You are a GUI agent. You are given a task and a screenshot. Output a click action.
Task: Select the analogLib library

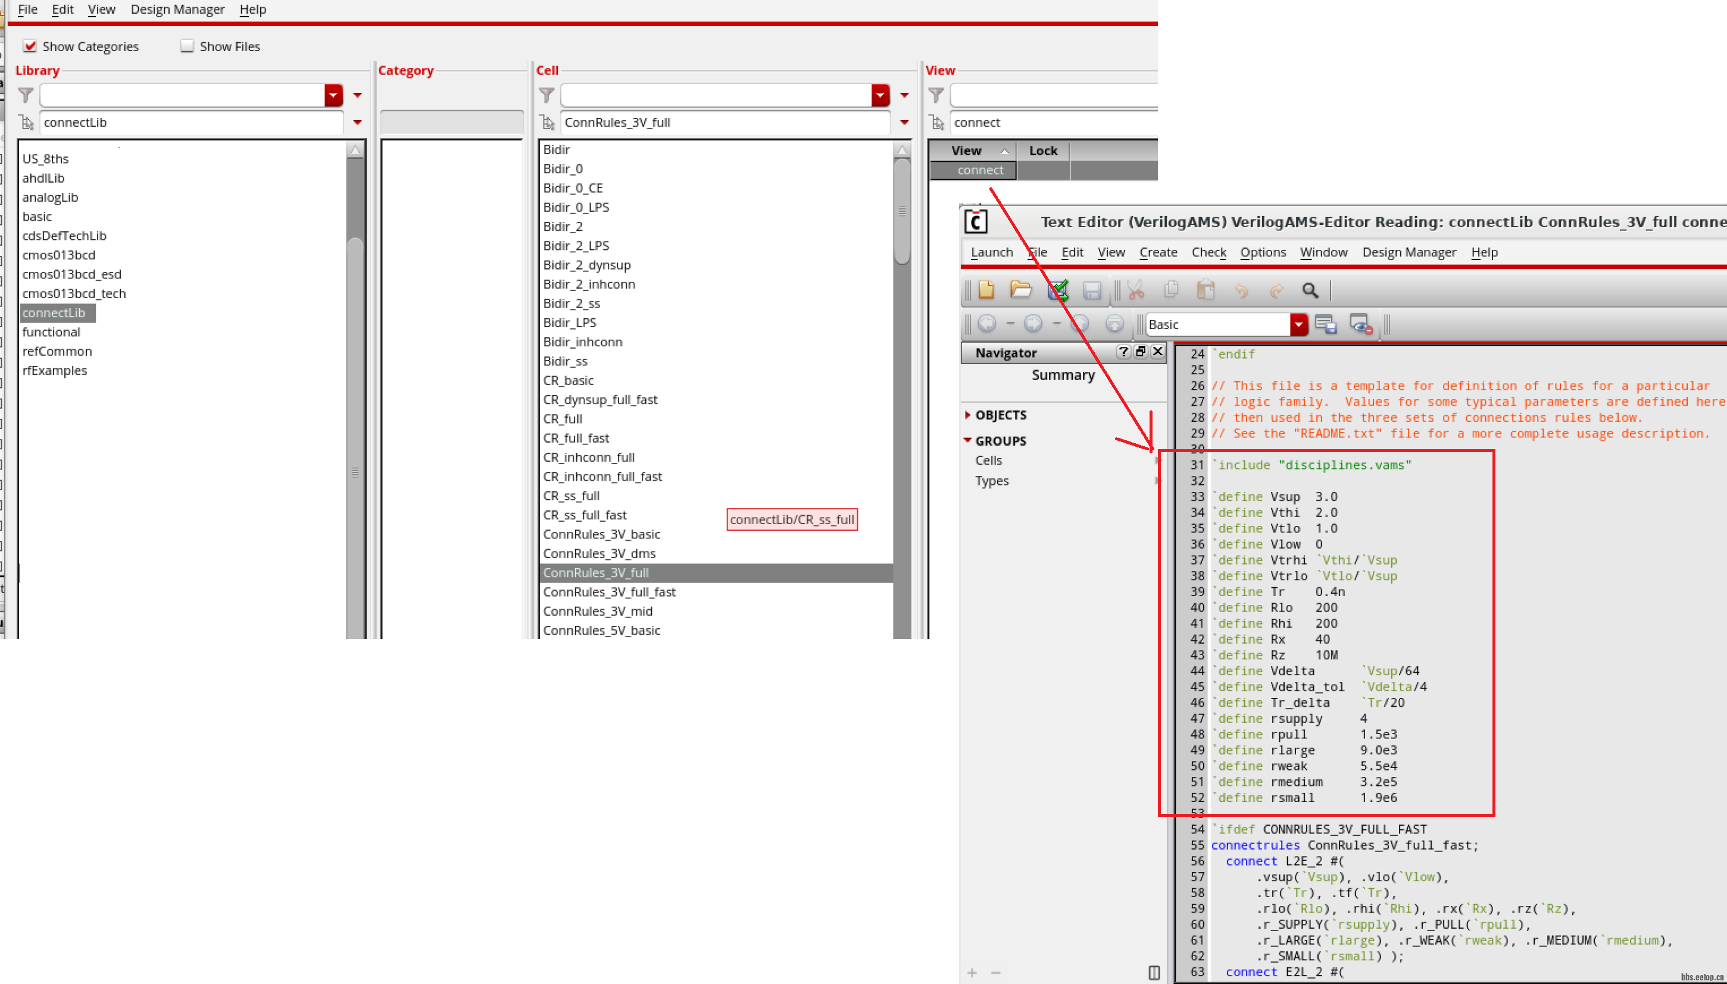tap(50, 198)
